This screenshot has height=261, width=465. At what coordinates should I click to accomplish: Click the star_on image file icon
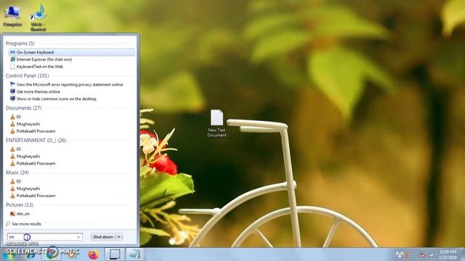coord(12,214)
